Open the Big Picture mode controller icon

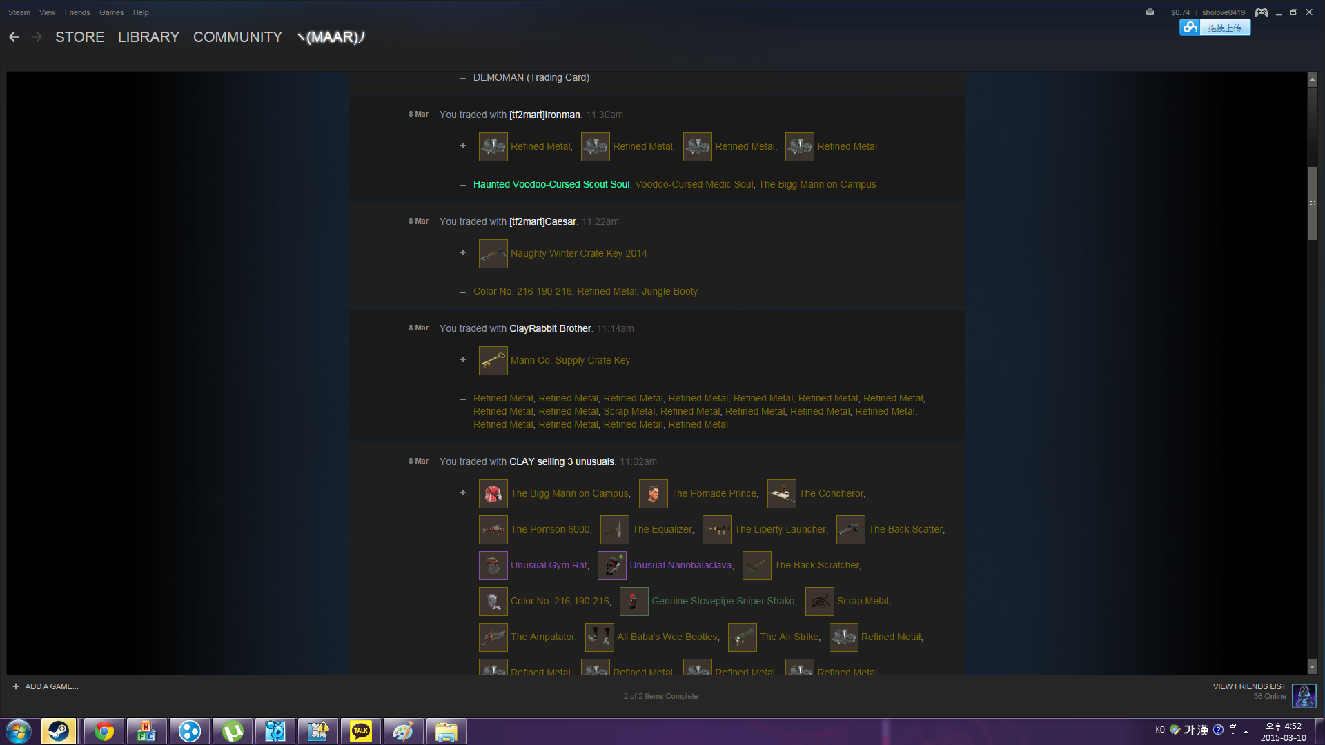pyautogui.click(x=1261, y=12)
